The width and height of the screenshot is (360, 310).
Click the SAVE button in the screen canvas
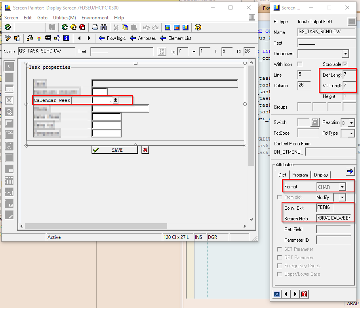tap(114, 150)
